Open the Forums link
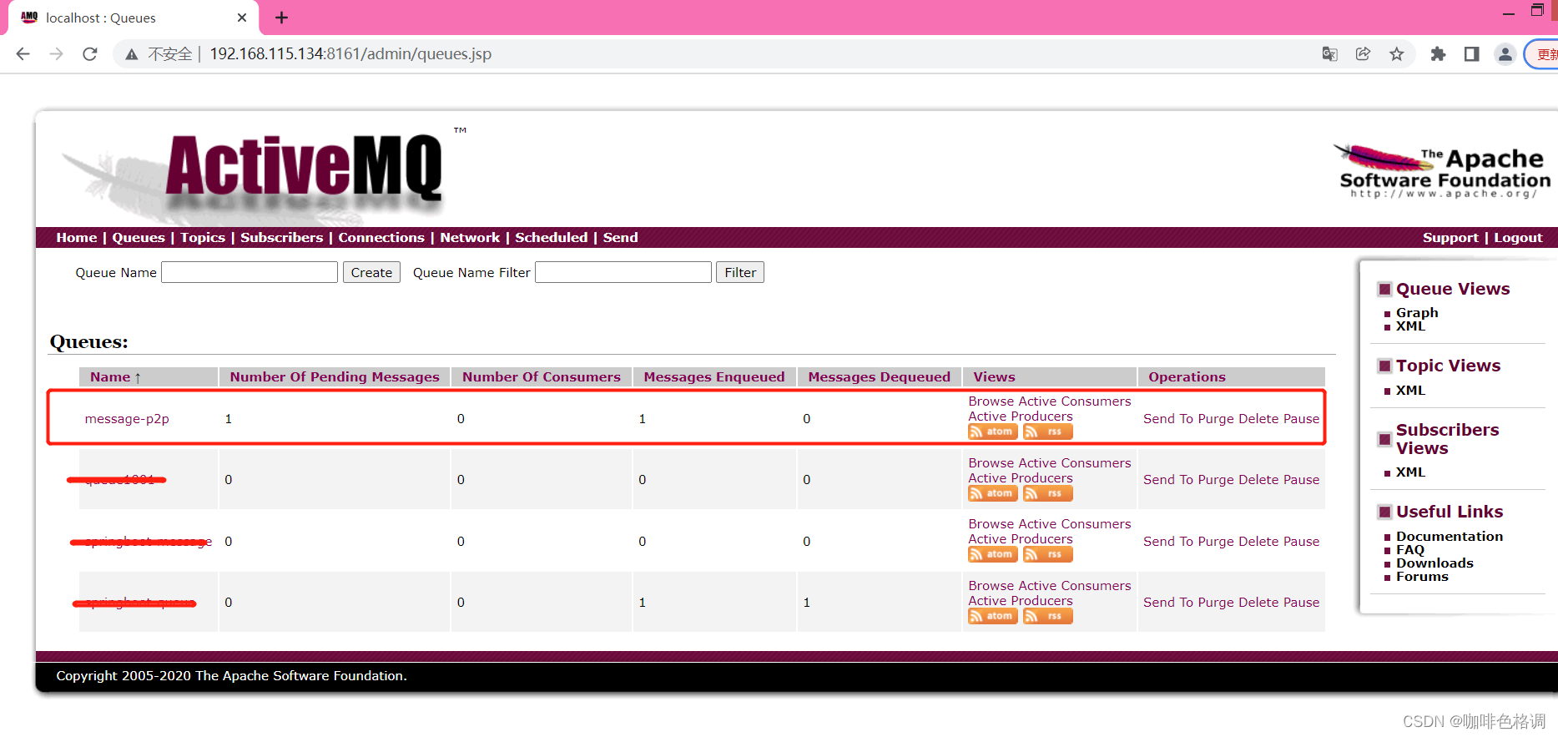Image resolution: width=1558 pixels, height=737 pixels. (1422, 577)
